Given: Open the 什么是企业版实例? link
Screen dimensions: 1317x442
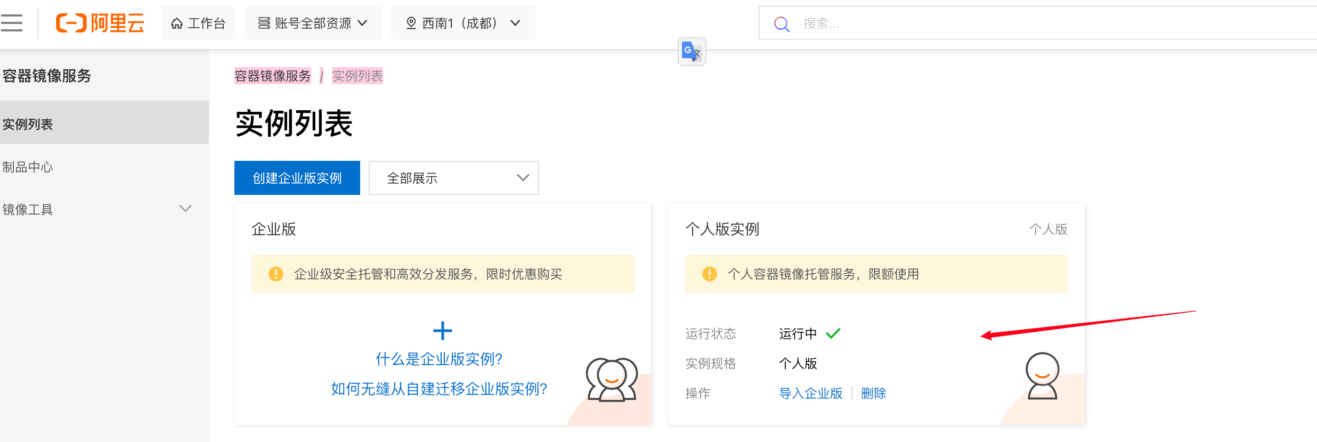Looking at the screenshot, I should coord(439,359).
